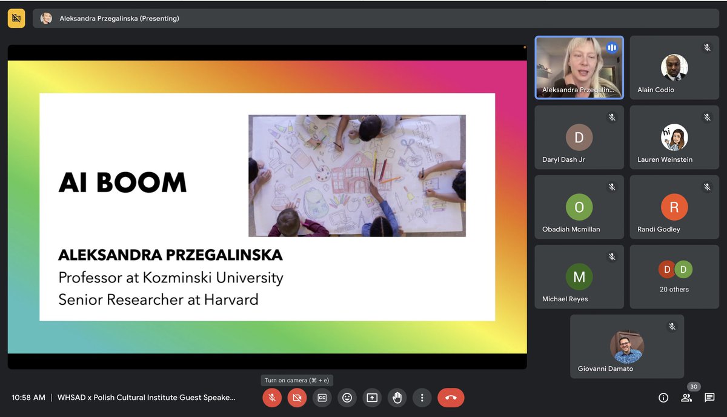Click the presenter avatar in the top bar
The width and height of the screenshot is (727, 417).
pos(46,18)
